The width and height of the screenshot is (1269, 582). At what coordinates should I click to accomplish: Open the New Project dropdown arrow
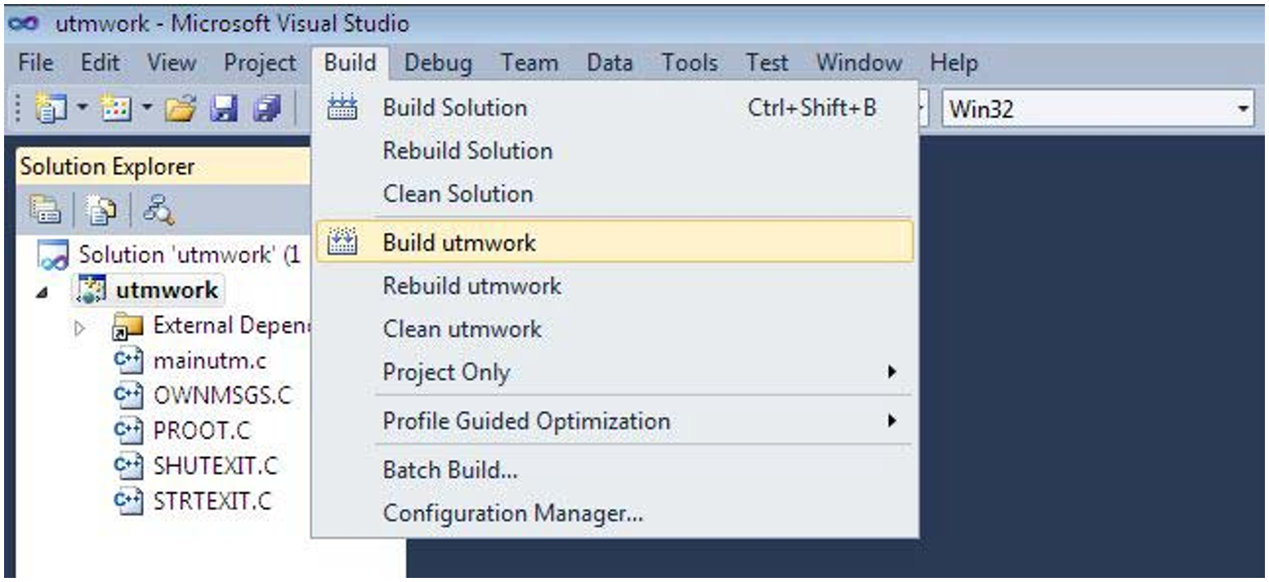point(83,109)
